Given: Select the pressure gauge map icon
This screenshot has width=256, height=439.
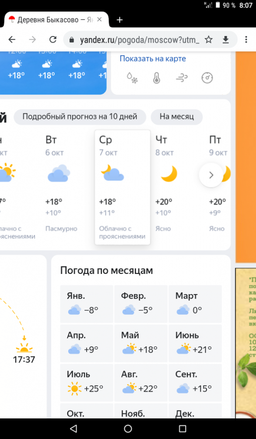Looking at the screenshot, I should pos(207,78).
